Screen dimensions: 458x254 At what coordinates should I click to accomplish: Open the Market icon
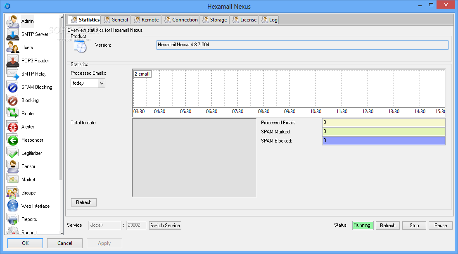pos(12,180)
